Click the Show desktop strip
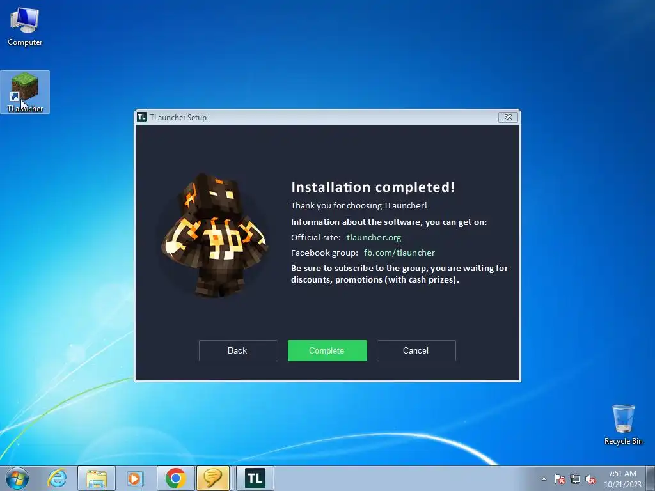 651,478
